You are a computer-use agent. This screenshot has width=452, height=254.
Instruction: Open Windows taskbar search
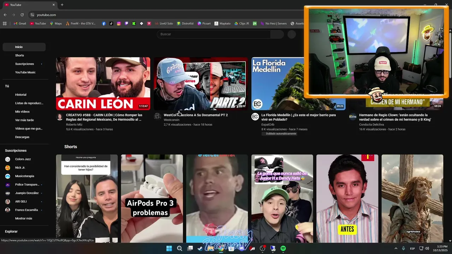click(x=179, y=248)
